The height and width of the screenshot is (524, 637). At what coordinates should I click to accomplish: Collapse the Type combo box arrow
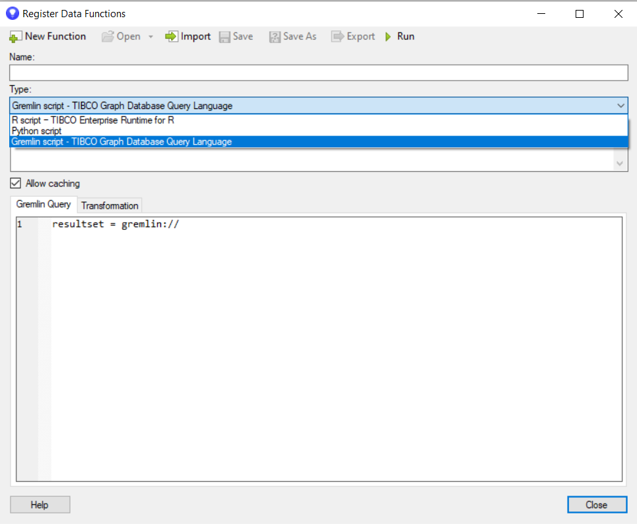(x=620, y=106)
